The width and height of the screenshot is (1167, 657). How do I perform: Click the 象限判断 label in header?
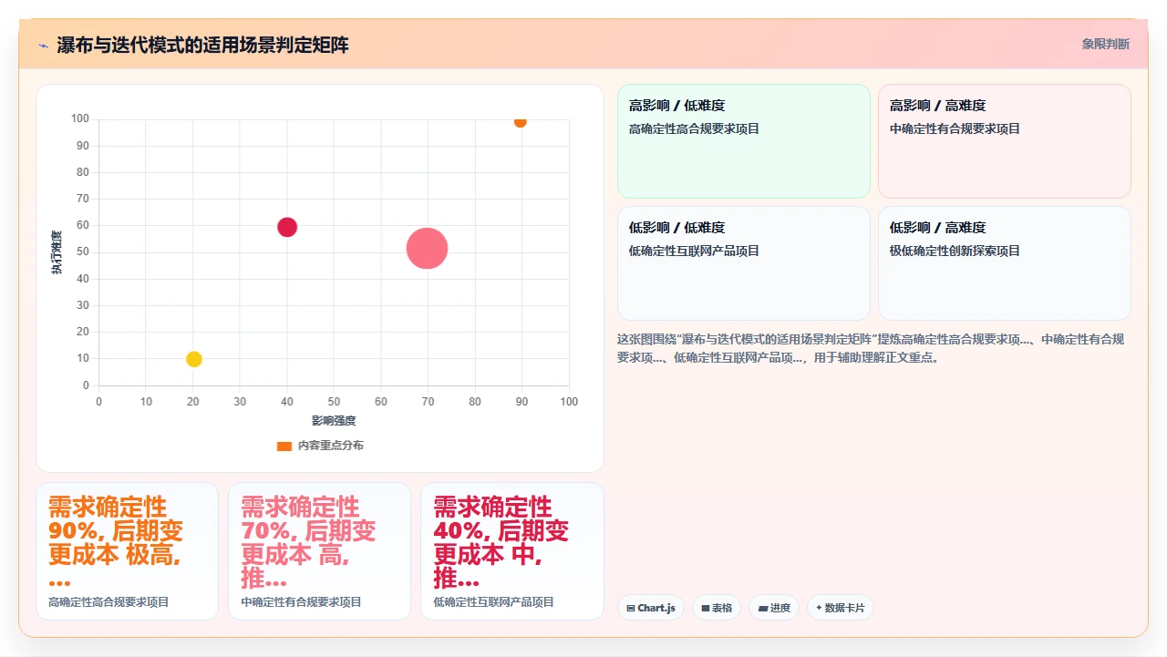click(1105, 44)
